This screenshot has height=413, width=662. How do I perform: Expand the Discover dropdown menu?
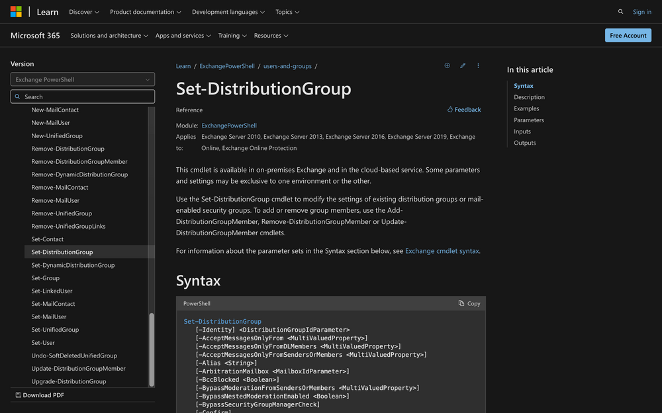click(84, 12)
